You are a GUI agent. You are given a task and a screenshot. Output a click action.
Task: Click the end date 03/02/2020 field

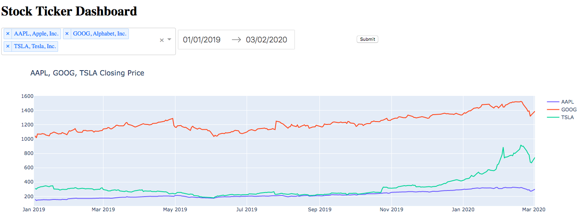tap(266, 40)
